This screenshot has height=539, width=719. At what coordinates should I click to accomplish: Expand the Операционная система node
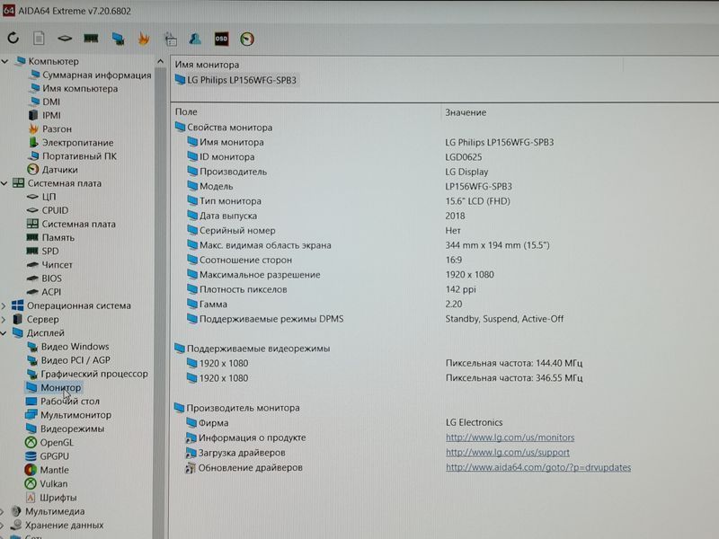pyautogui.click(x=4, y=305)
